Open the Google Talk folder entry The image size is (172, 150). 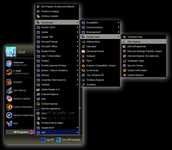(x=57, y=37)
